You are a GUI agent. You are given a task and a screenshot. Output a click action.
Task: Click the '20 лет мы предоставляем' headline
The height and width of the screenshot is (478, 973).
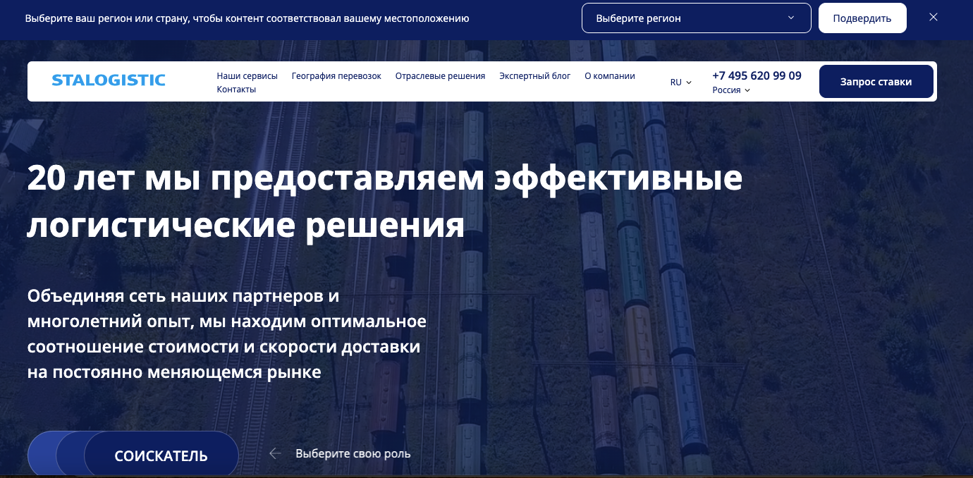click(385, 202)
